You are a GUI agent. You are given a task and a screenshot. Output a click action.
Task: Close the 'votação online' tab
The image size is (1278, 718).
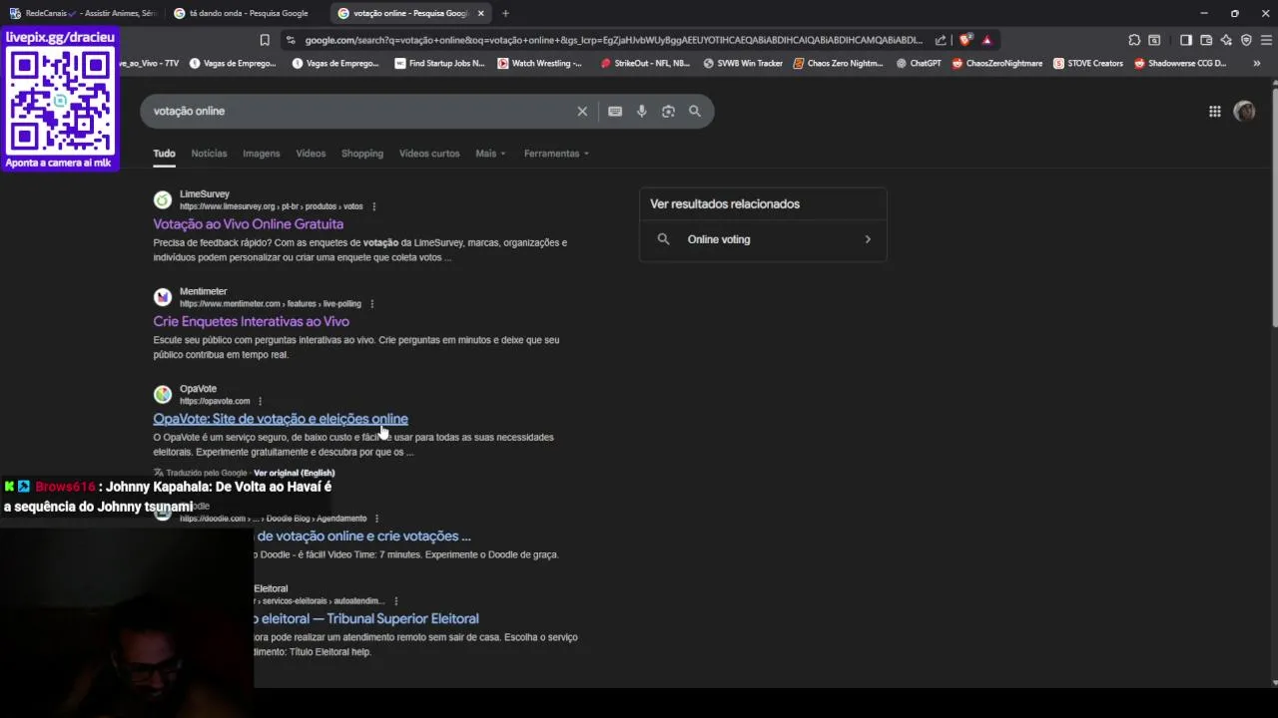coord(480,13)
